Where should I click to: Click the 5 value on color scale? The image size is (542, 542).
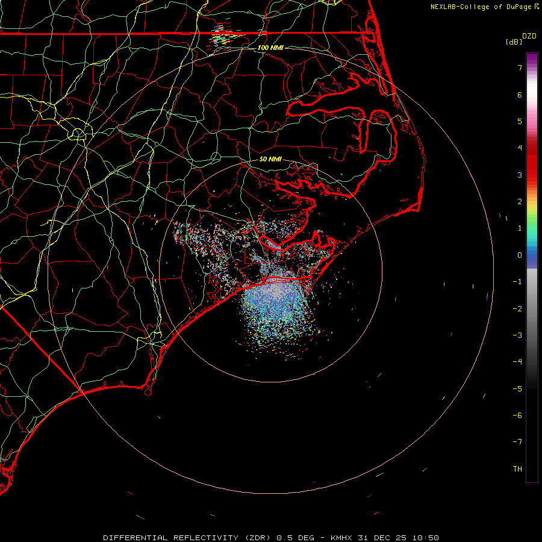pos(520,121)
